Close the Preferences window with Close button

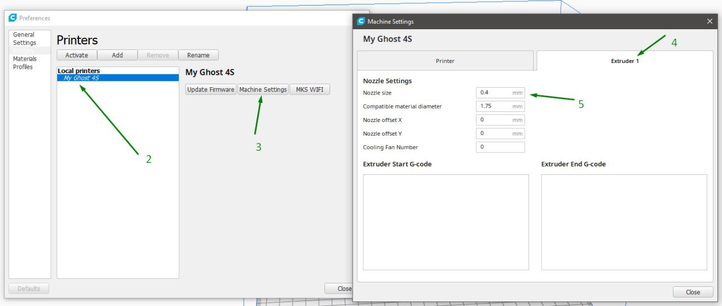[x=338, y=289]
